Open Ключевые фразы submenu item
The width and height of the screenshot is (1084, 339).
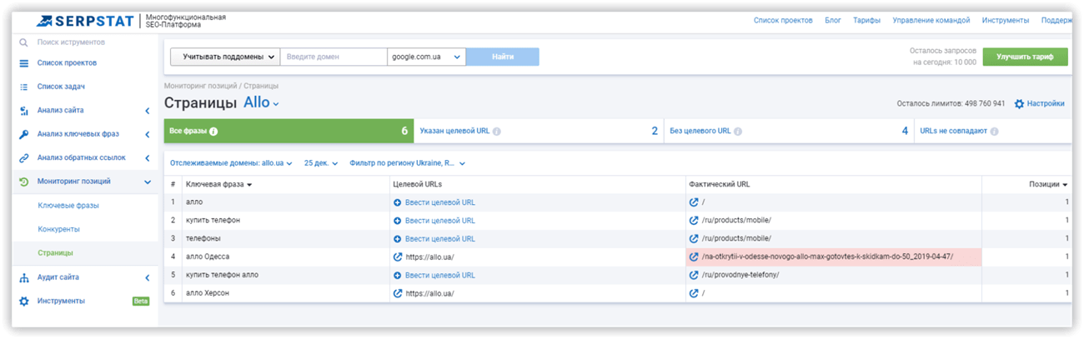pos(68,205)
